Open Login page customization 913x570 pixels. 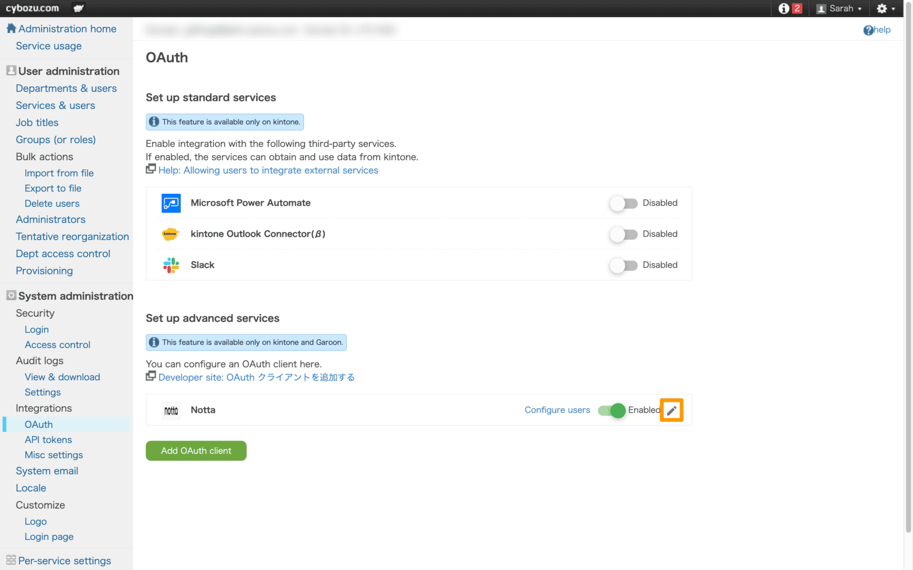49,537
